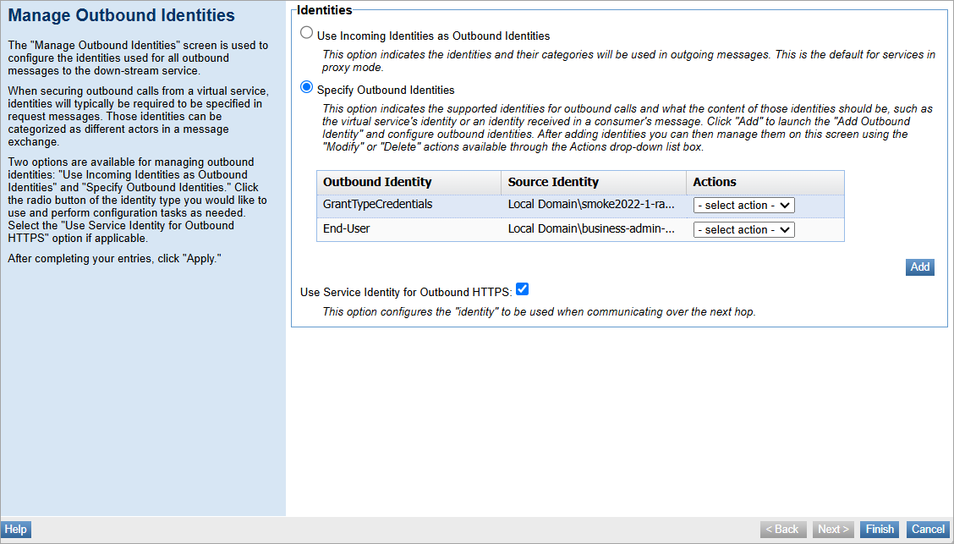Screen dimensions: 954x544
Task: Click the Actions column header
Action: tap(765, 183)
